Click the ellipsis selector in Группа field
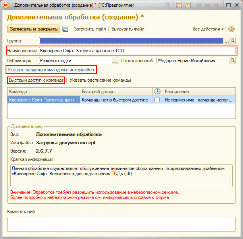The width and height of the screenshot is (243, 239). point(227,41)
